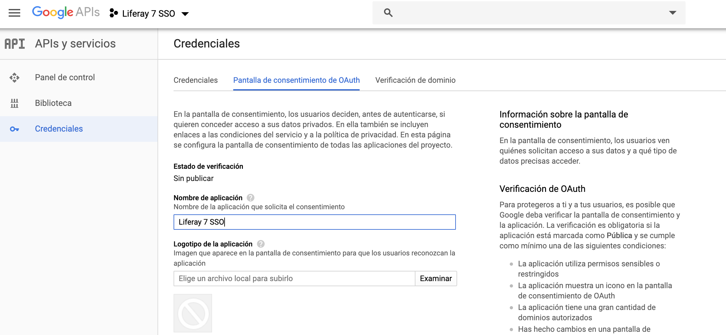The width and height of the screenshot is (726, 335).
Task: Click the logo file path field
Action: 294,279
